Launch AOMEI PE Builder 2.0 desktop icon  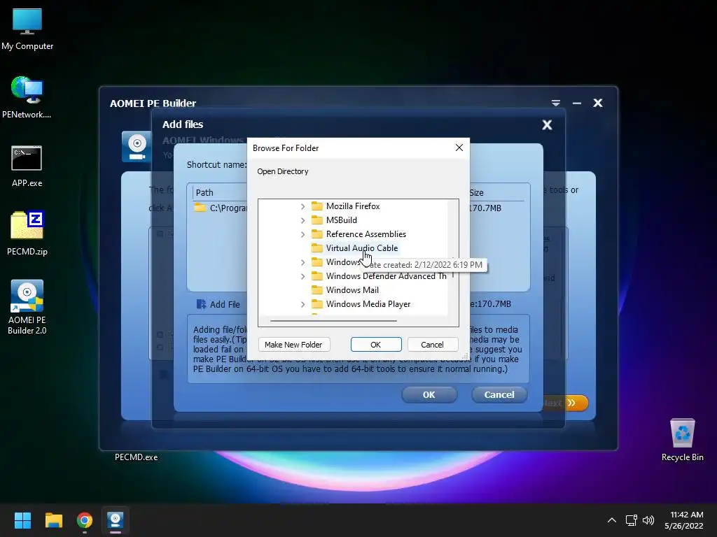(x=27, y=307)
